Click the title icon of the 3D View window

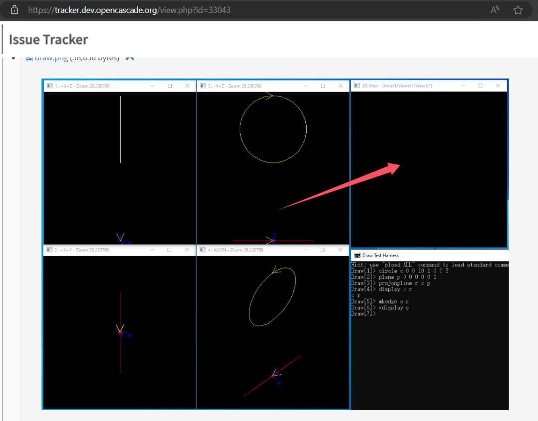point(357,86)
